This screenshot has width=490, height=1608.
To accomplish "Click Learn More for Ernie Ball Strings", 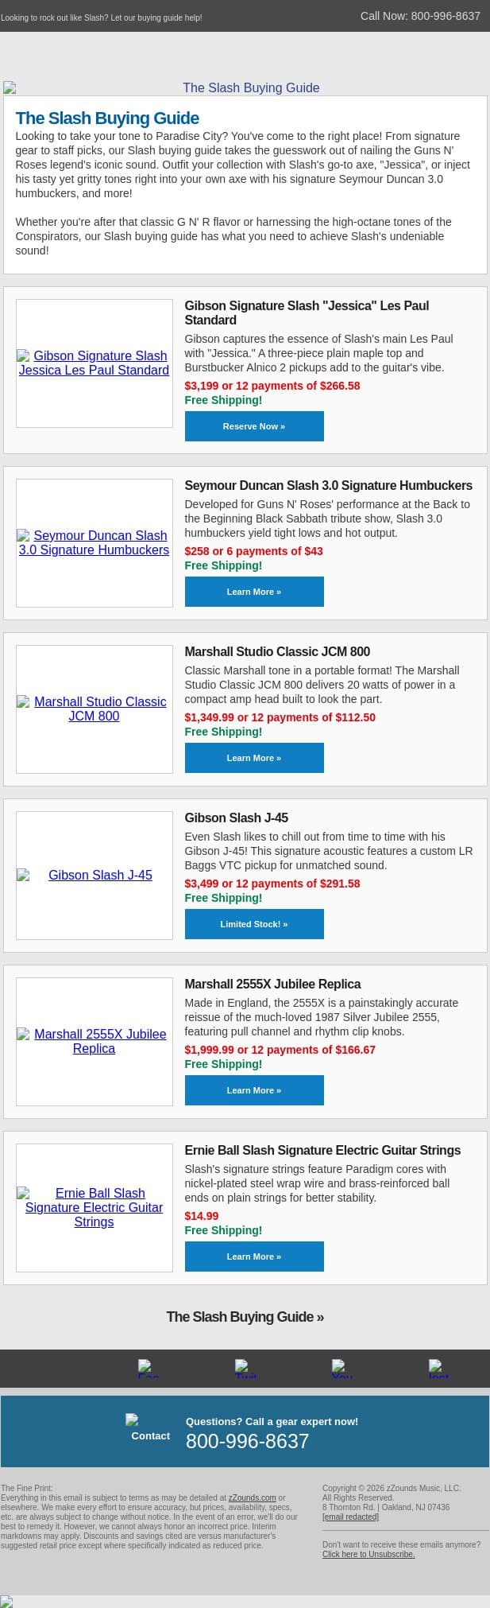I will [x=254, y=1256].
